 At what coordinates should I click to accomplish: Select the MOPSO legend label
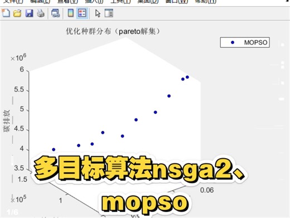pos(255,42)
